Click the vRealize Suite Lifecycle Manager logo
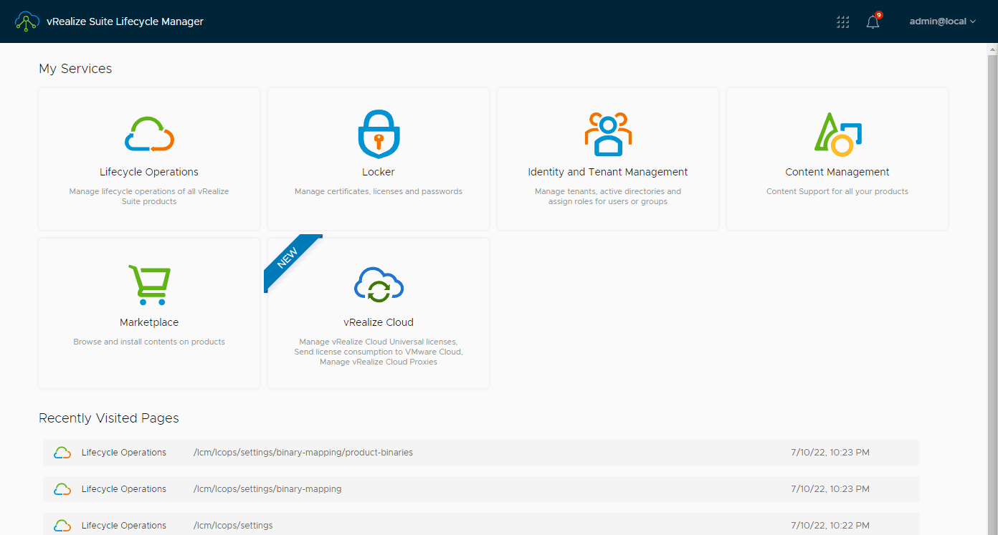Image resolution: width=998 pixels, height=535 pixels. 27,21
